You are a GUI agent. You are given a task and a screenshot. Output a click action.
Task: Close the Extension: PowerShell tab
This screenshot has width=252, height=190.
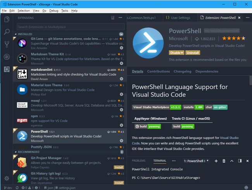(239, 18)
